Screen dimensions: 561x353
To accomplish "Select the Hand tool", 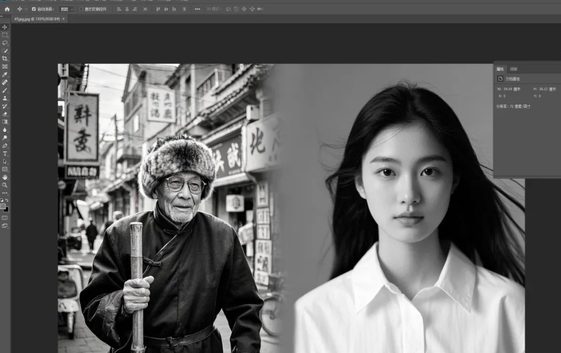I will tap(5, 177).
